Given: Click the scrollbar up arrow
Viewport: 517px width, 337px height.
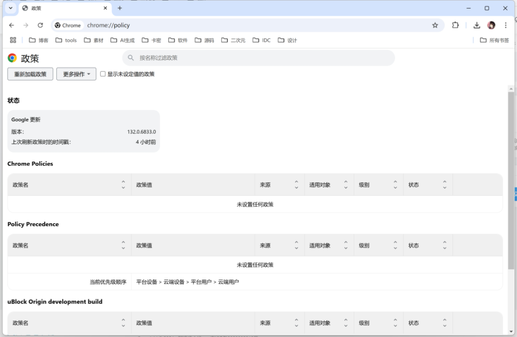Looking at the screenshot, I should (511, 88).
